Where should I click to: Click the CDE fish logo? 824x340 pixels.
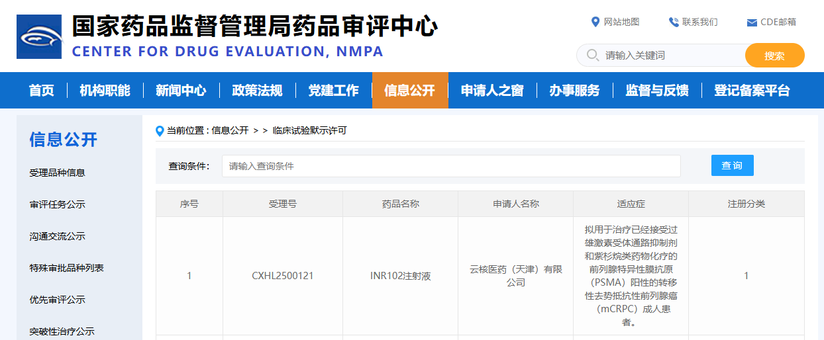[x=39, y=37]
